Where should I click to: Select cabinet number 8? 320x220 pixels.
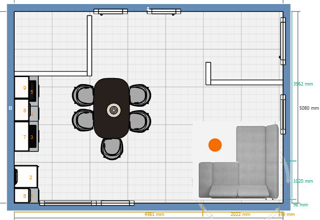21,110
